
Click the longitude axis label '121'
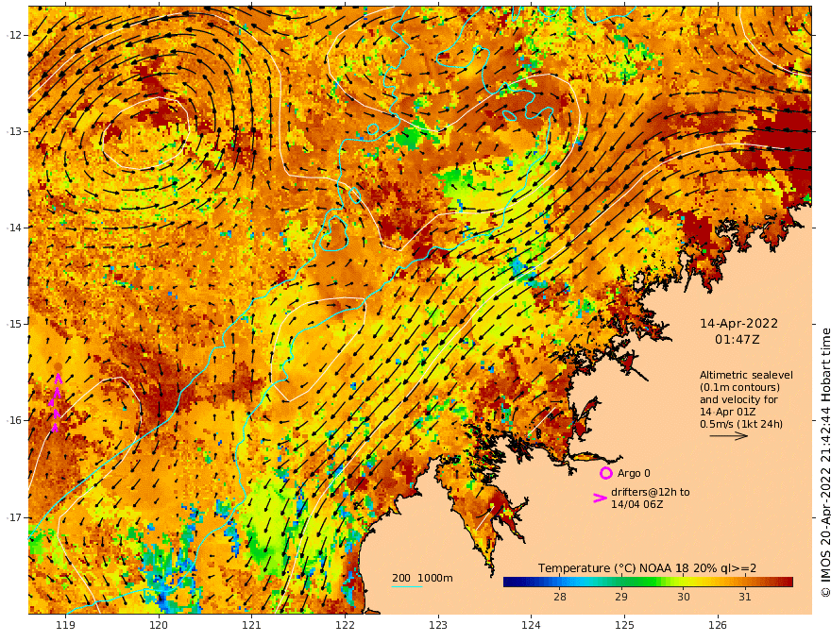click(252, 625)
